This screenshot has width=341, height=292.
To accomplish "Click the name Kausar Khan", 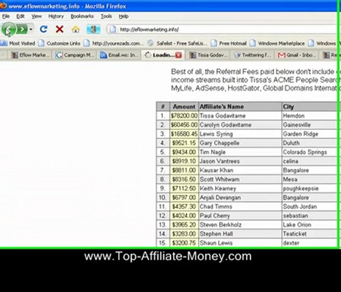I will coord(216,170).
